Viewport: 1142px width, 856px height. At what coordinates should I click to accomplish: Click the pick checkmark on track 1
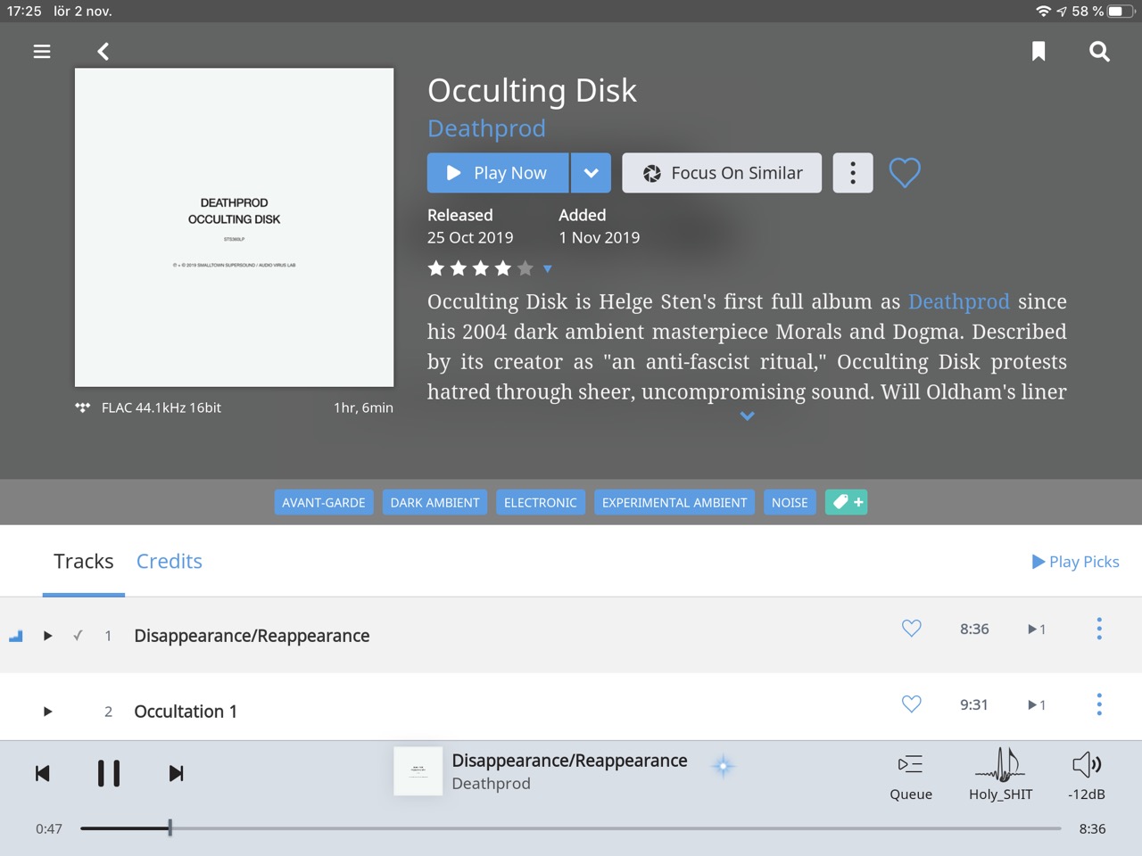[78, 636]
